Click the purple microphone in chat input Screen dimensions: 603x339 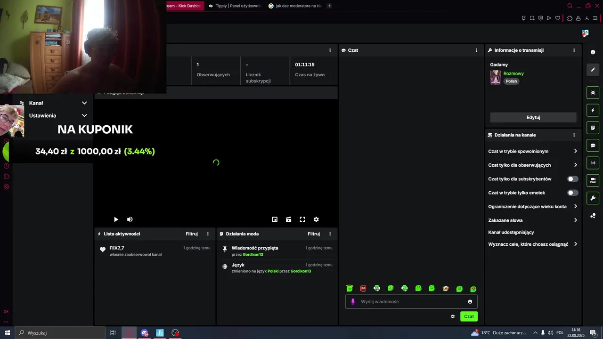click(353, 302)
